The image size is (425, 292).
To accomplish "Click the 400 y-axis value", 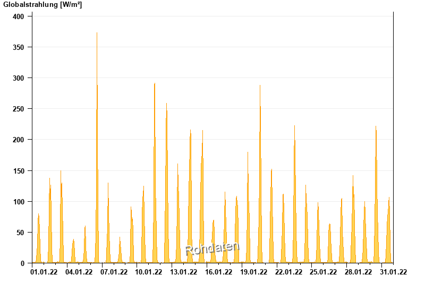I will coord(19,16).
